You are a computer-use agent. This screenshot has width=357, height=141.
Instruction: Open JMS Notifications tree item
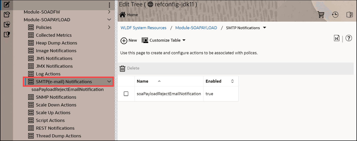[54, 58]
